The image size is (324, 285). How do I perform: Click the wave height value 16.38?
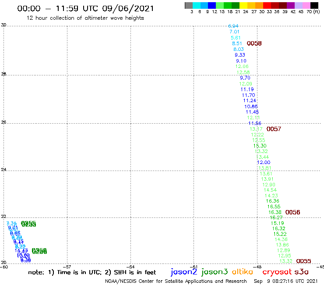[x=275, y=212]
